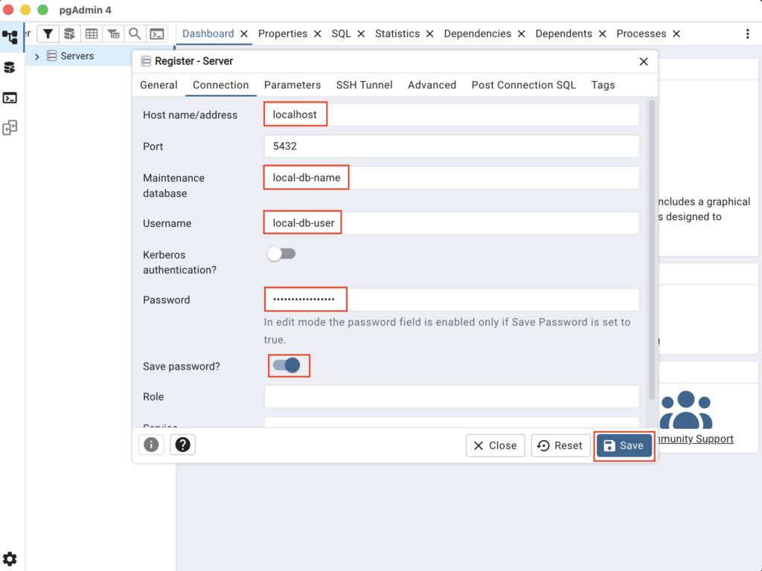The width and height of the screenshot is (762, 571).
Task: Click the help question mark button
Action: pos(182,445)
